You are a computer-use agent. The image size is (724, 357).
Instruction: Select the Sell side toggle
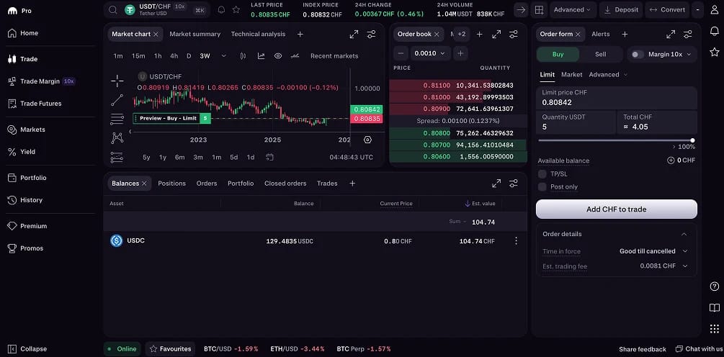click(600, 55)
